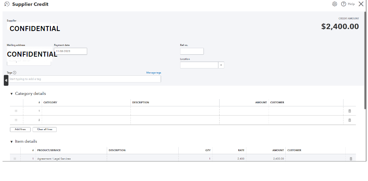
Task: Click the Tags input field
Action: tap(84, 79)
